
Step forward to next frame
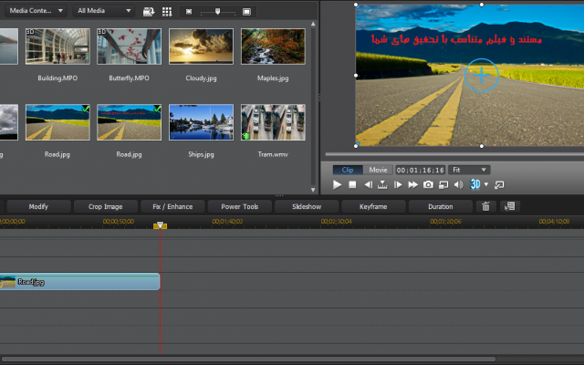[398, 184]
